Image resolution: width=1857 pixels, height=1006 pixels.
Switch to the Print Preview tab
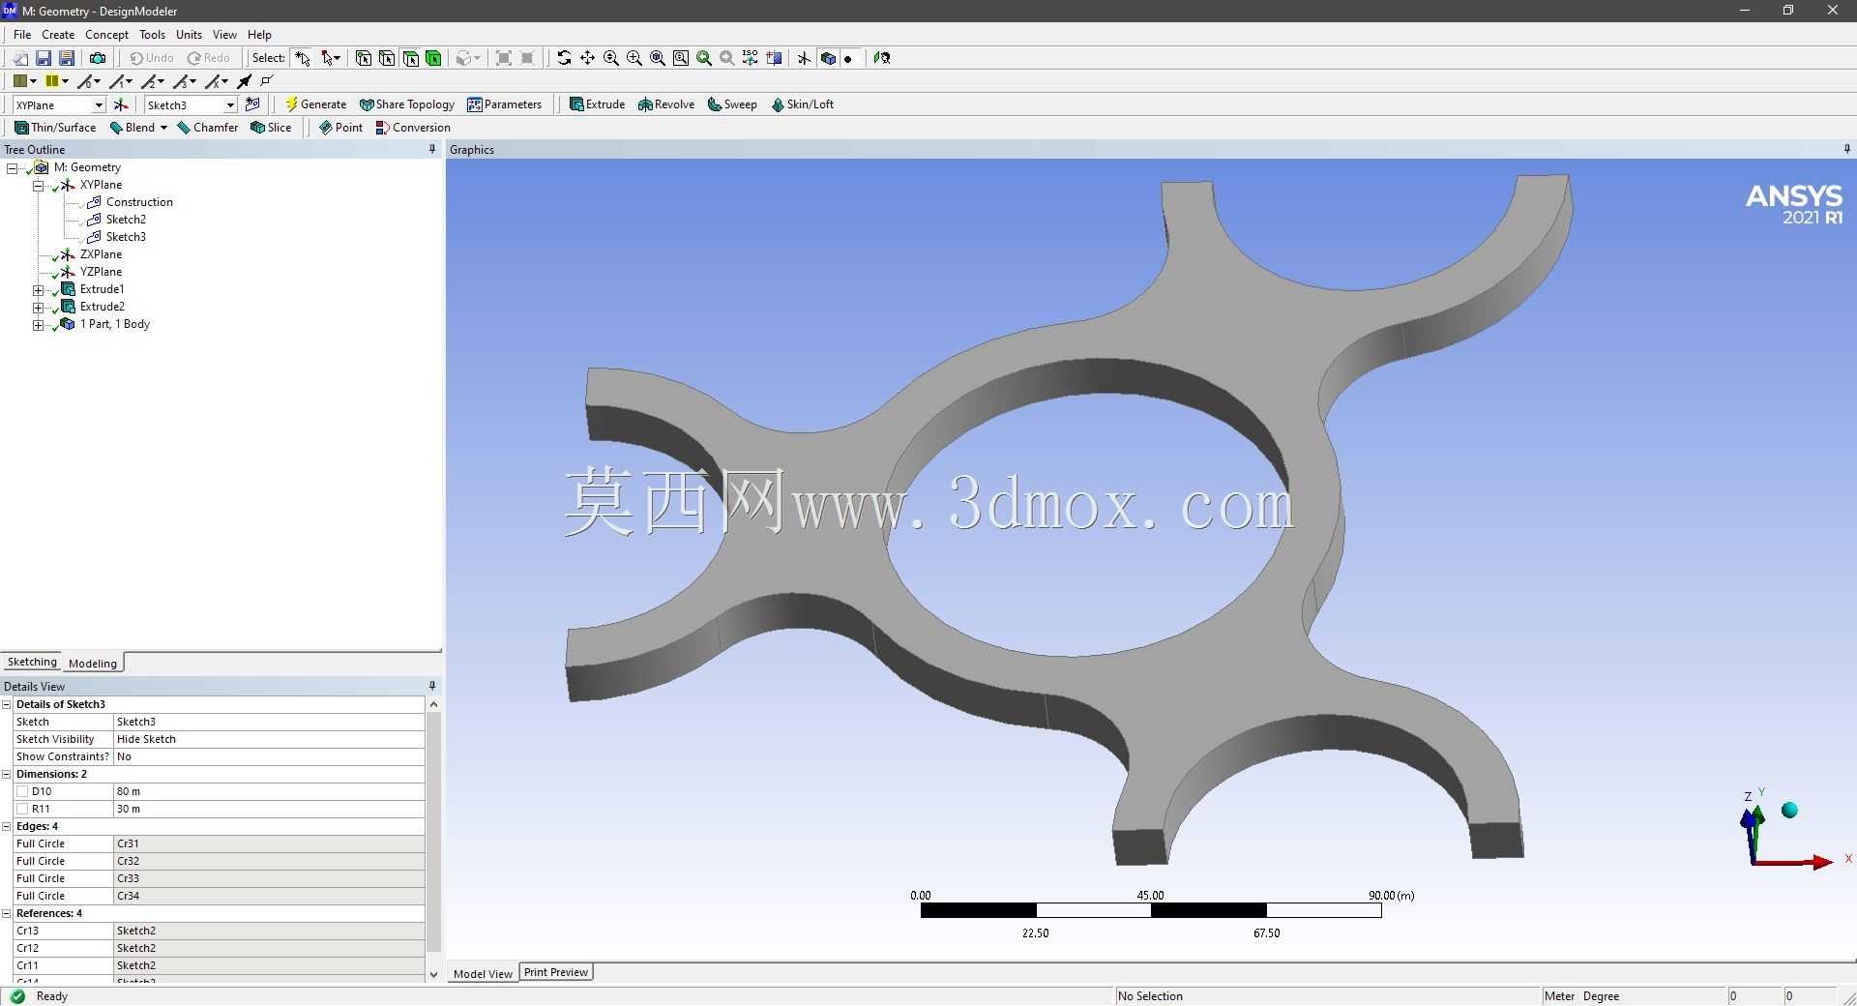pos(556,972)
